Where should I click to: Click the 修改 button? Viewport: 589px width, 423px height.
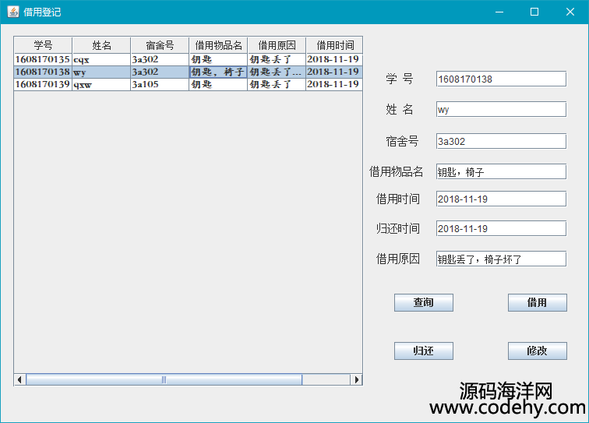(x=537, y=351)
